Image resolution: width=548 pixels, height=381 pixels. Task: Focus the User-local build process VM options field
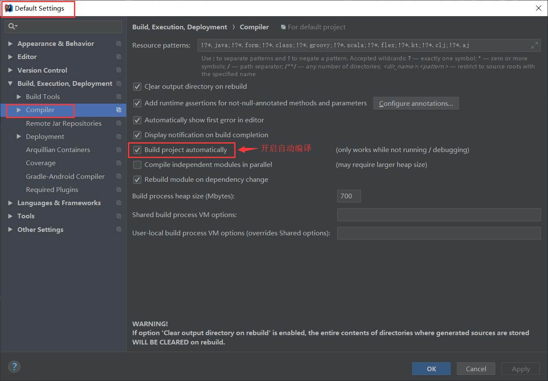pos(439,233)
